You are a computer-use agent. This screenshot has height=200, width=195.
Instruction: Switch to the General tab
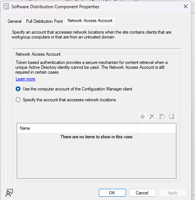click(15, 21)
